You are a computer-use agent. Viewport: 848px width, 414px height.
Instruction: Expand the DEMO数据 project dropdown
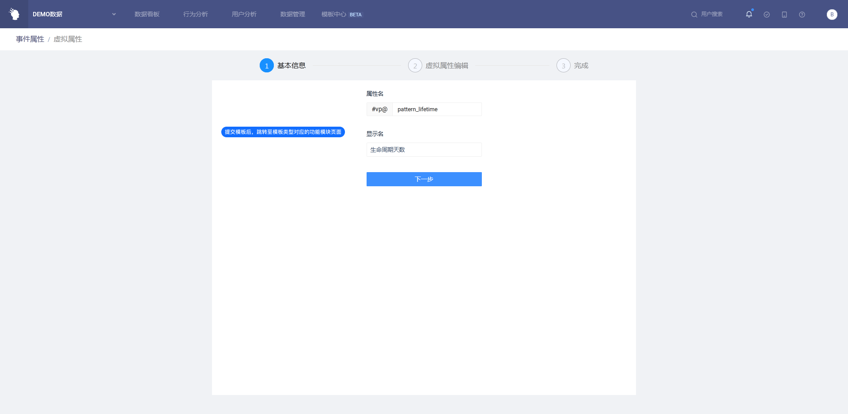point(114,14)
